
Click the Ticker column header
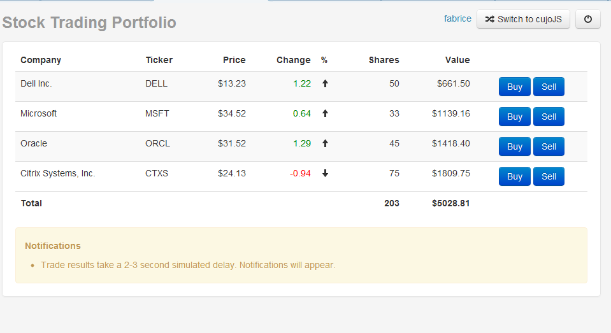[159, 60]
